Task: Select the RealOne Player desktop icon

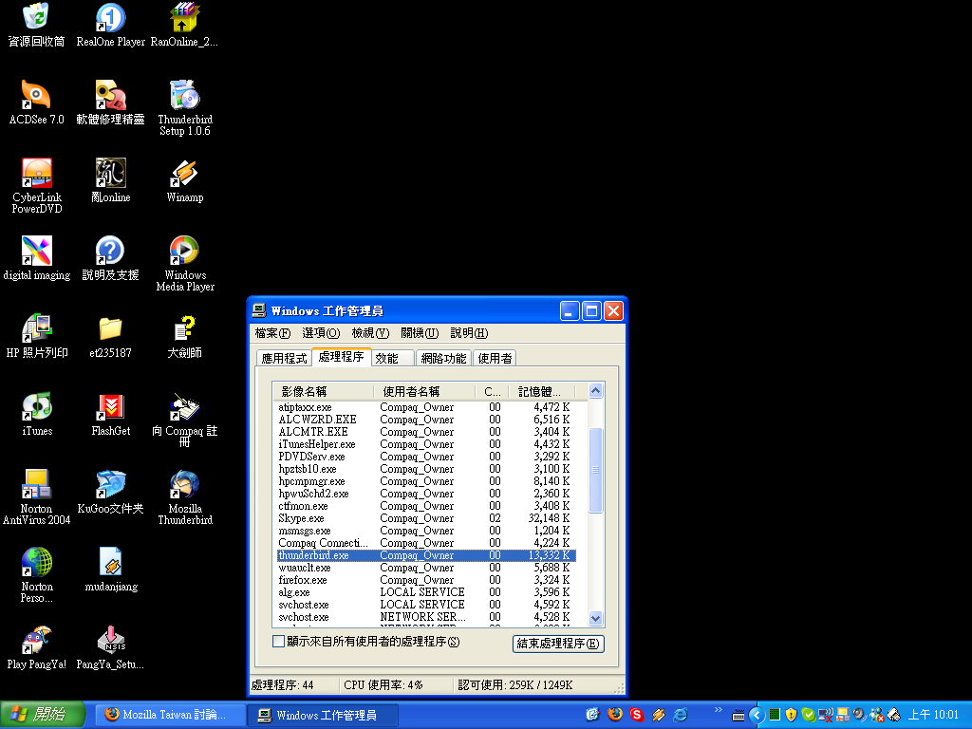Action: tap(110, 18)
